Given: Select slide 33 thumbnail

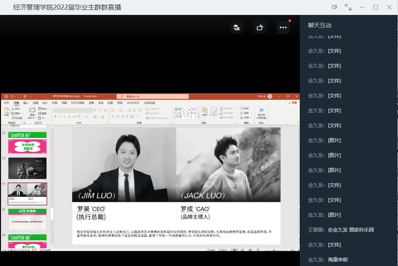Looking at the screenshot, I should (x=27, y=168).
